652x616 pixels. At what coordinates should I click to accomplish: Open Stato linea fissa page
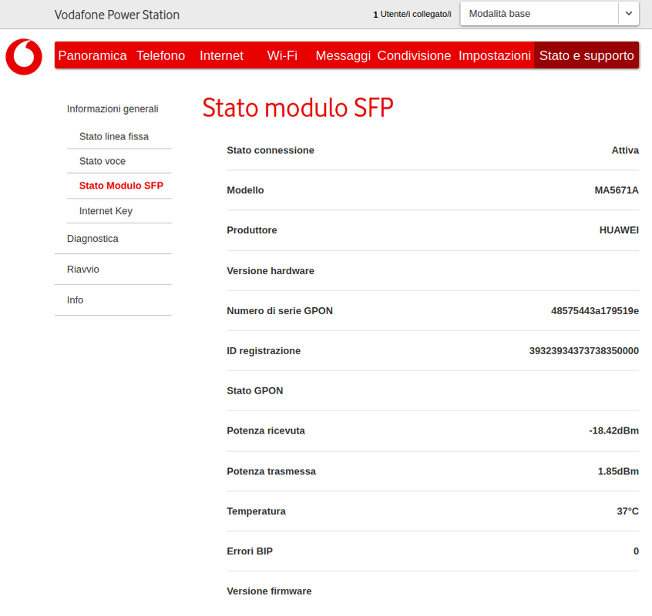114,136
